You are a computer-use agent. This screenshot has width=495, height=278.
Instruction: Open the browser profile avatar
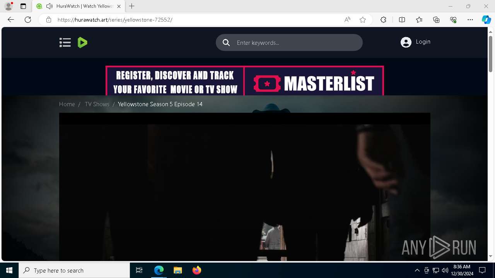[9, 6]
